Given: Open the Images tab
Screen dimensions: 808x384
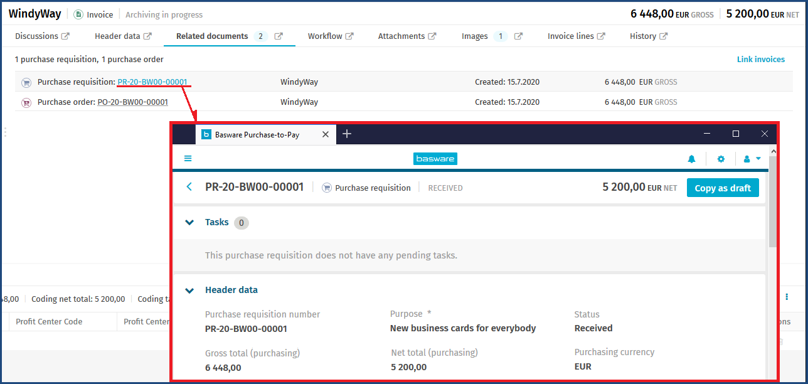Looking at the screenshot, I should (475, 36).
